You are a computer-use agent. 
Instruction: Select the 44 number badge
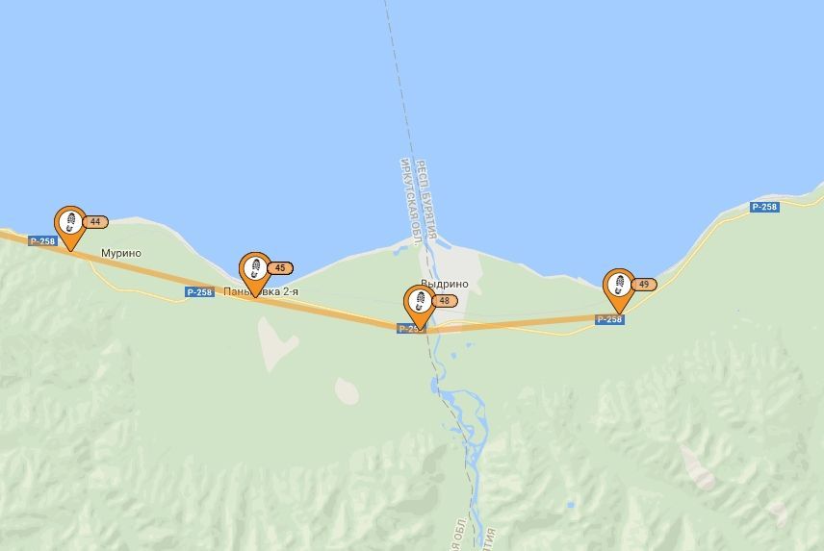(95, 222)
